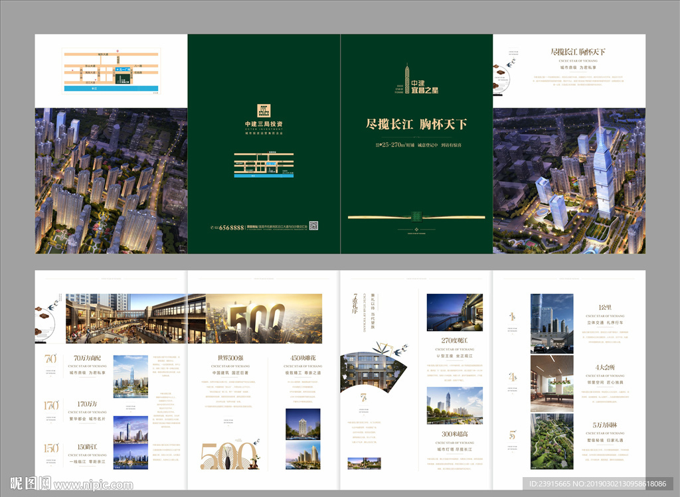
Task: Open the riverside skyline photo beside 150瞰江
Action: coord(131,457)
